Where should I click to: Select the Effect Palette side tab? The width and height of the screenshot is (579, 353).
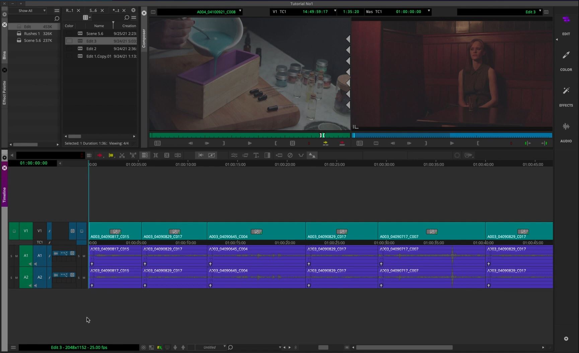[x=4, y=93]
